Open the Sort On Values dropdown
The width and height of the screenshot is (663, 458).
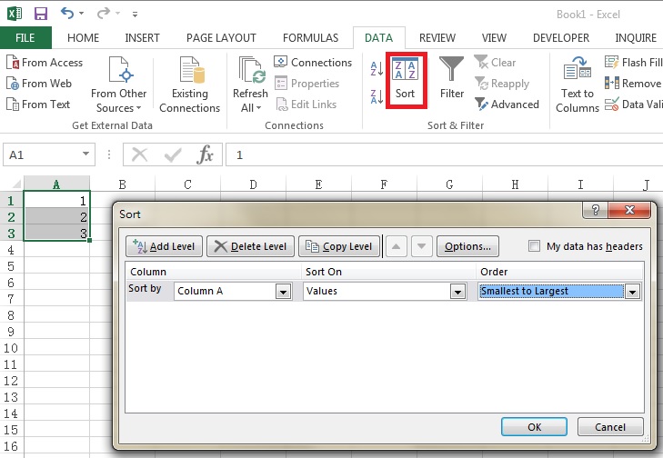point(457,292)
